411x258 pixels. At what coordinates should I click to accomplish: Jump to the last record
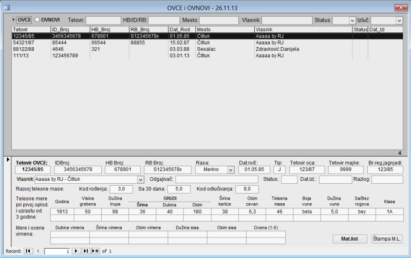(x=85, y=251)
